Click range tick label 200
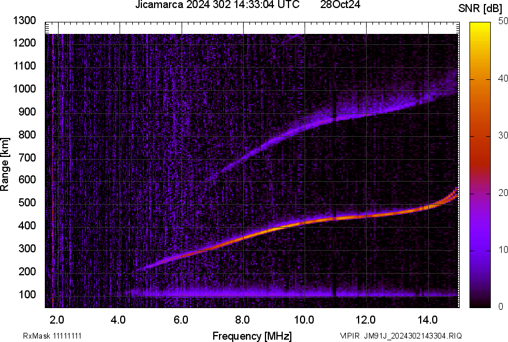 [x=27, y=272]
